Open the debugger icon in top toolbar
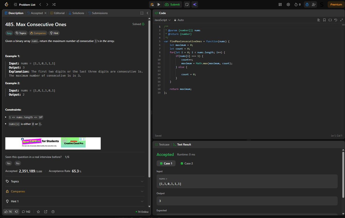345x218 pixels. click(x=152, y=5)
